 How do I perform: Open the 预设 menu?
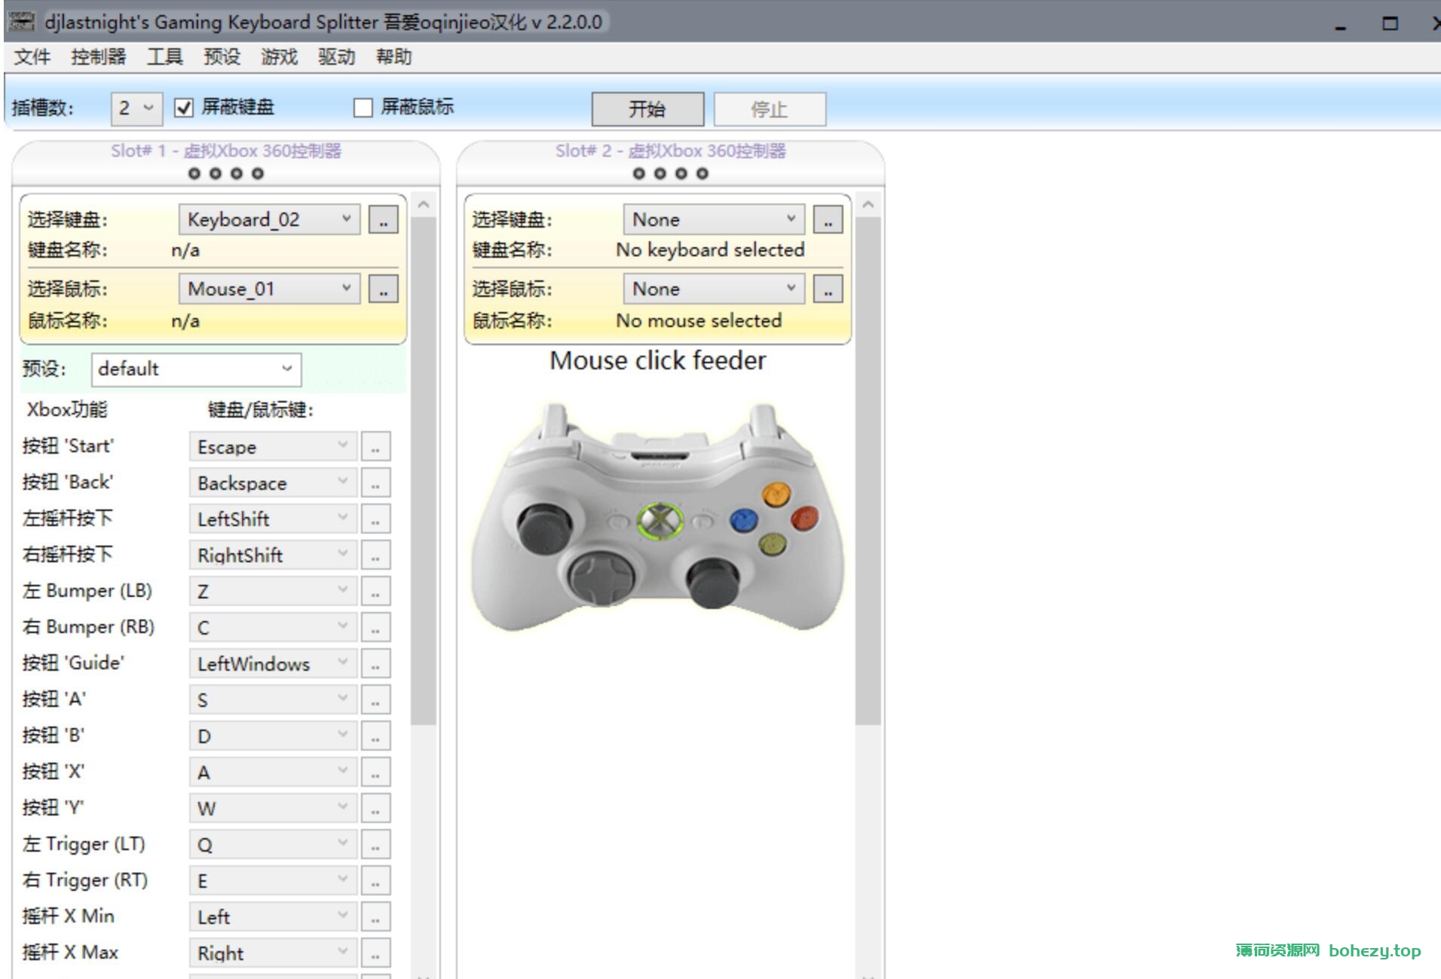pyautogui.click(x=222, y=57)
